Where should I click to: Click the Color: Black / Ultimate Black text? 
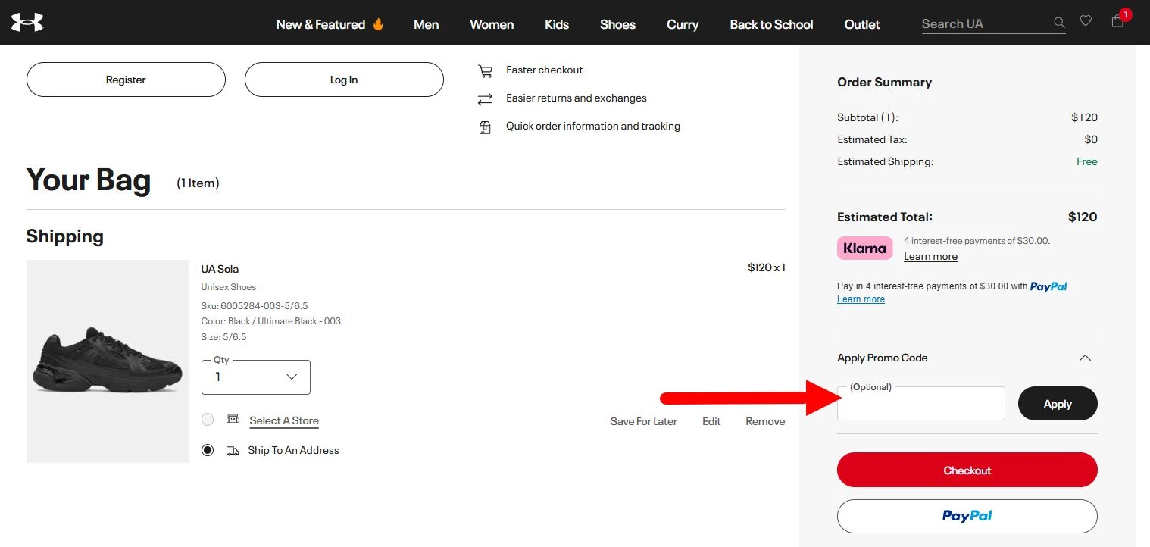[x=271, y=321]
